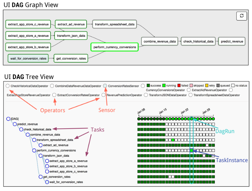The image size is (252, 191).
Task: Click the CurrencyConversionsOperator label
Action: coord(165,90)
